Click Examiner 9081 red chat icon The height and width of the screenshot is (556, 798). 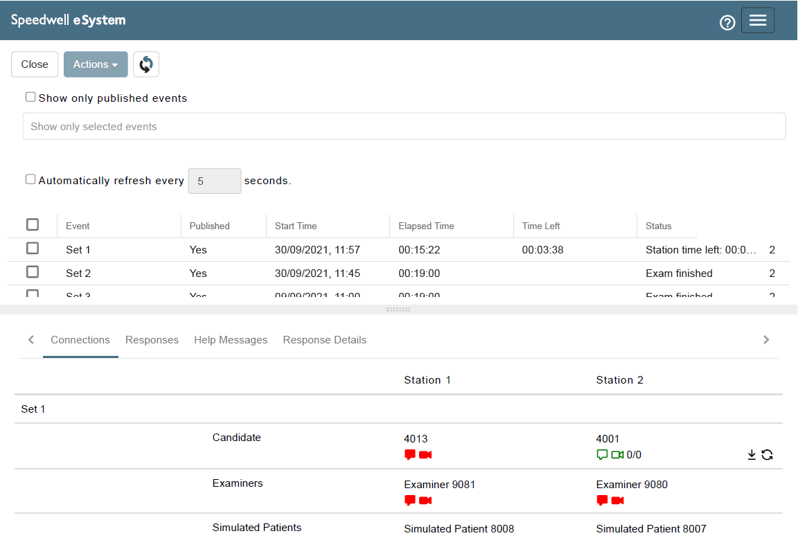pos(409,501)
